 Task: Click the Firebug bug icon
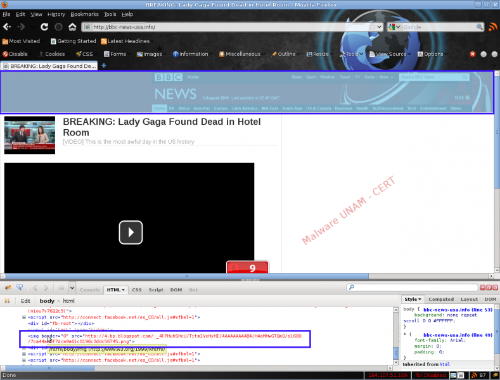8,288
